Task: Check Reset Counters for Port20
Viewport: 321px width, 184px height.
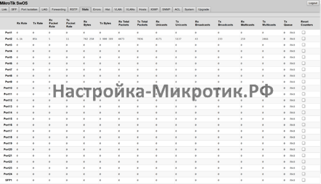Action: [304, 149]
